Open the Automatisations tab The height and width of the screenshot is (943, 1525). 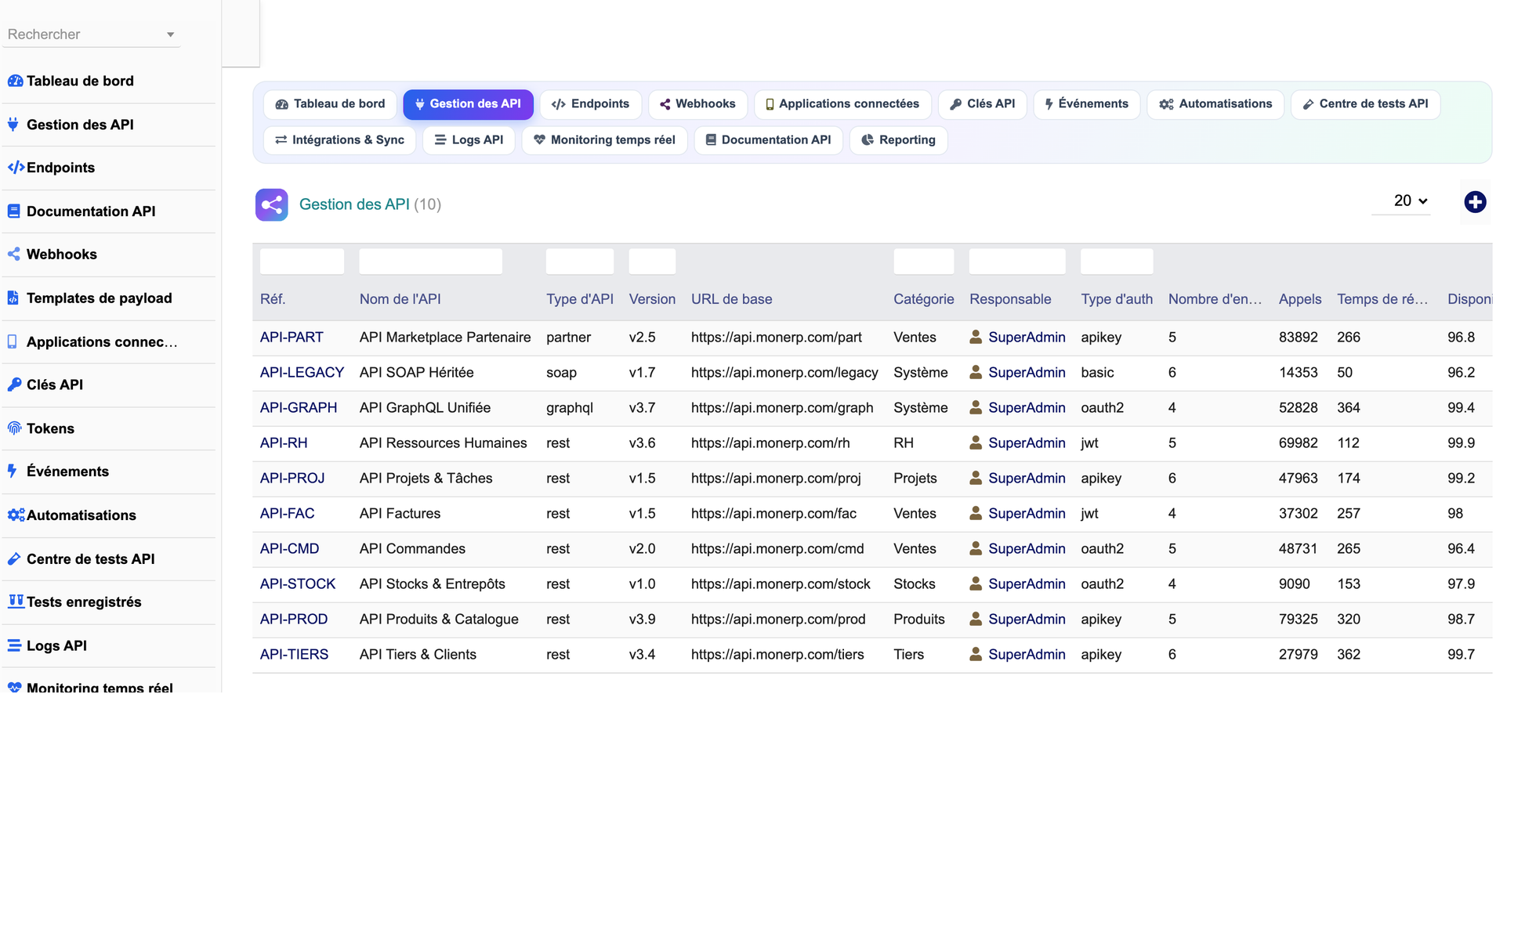1215,104
